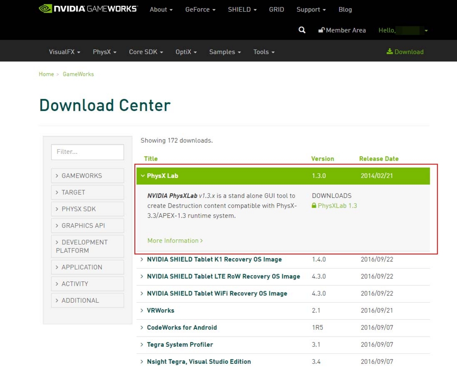
Task: Open the About dropdown menu
Action: click(161, 10)
